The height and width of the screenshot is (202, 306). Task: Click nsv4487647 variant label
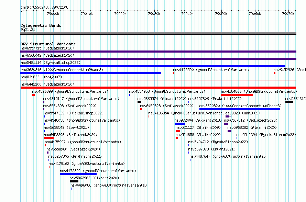coord(228,156)
